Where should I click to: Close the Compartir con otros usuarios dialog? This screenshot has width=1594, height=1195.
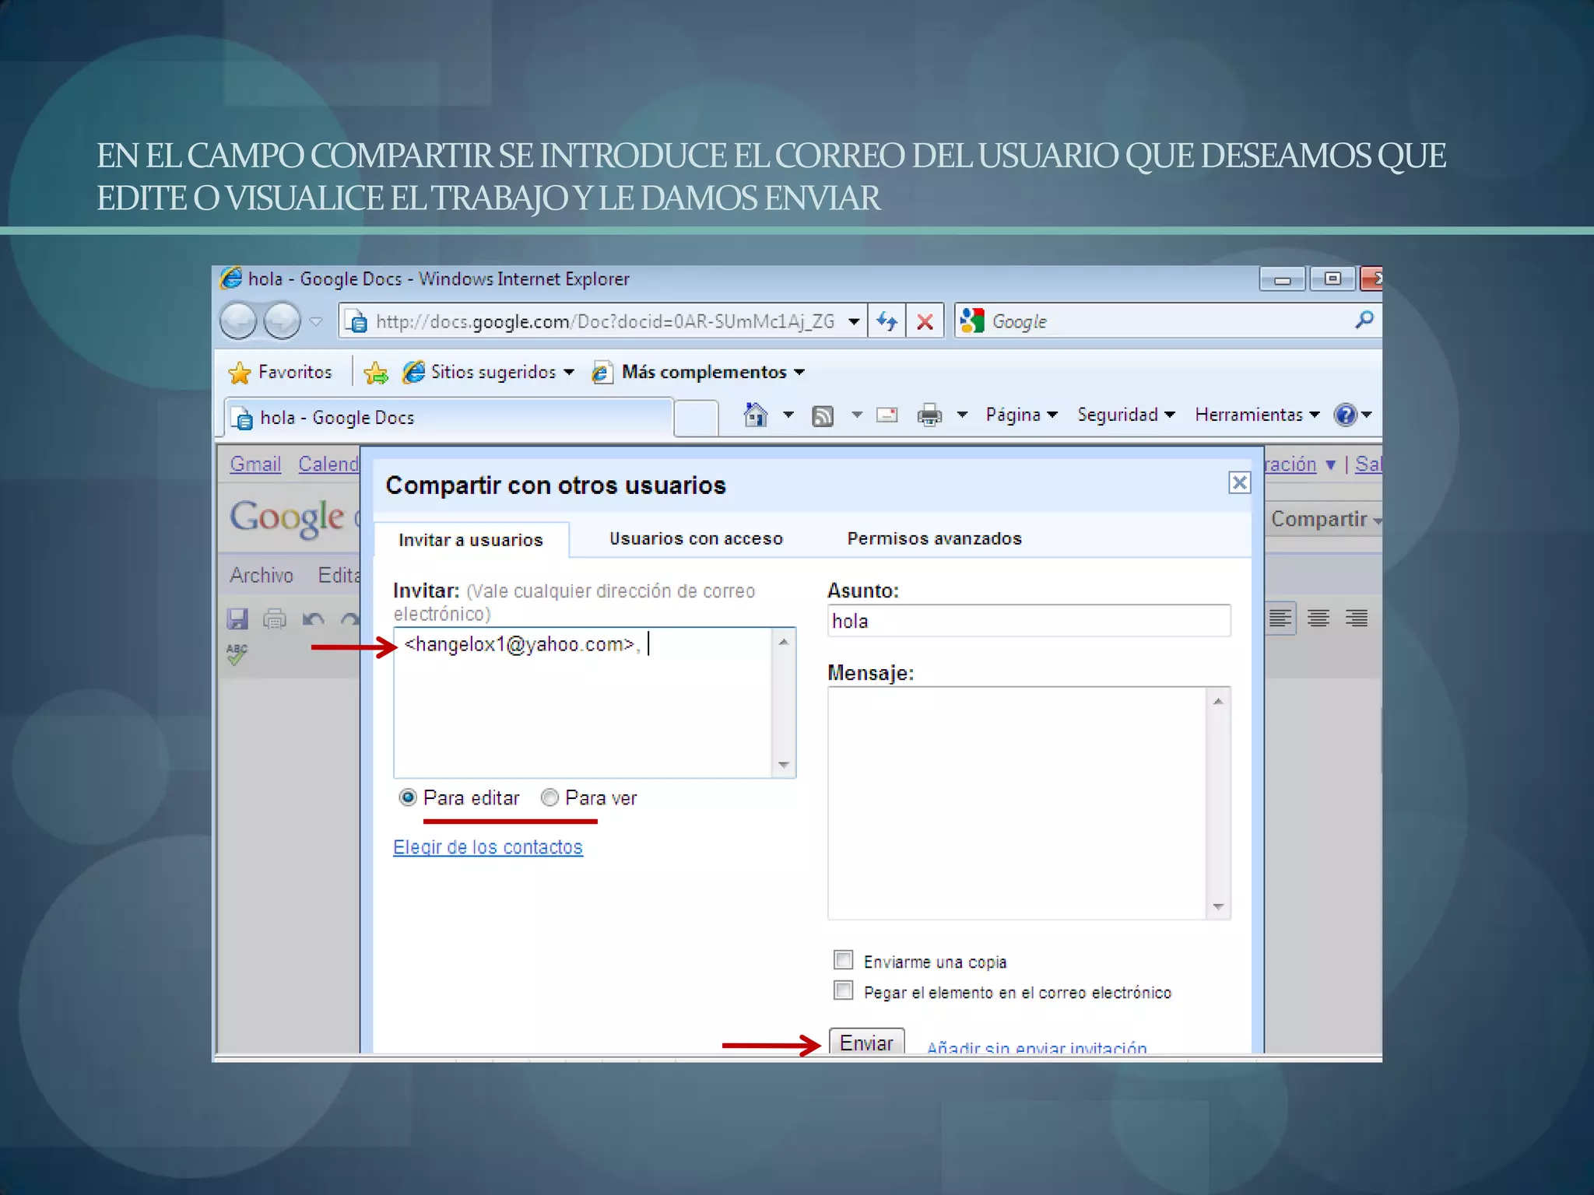(1239, 483)
